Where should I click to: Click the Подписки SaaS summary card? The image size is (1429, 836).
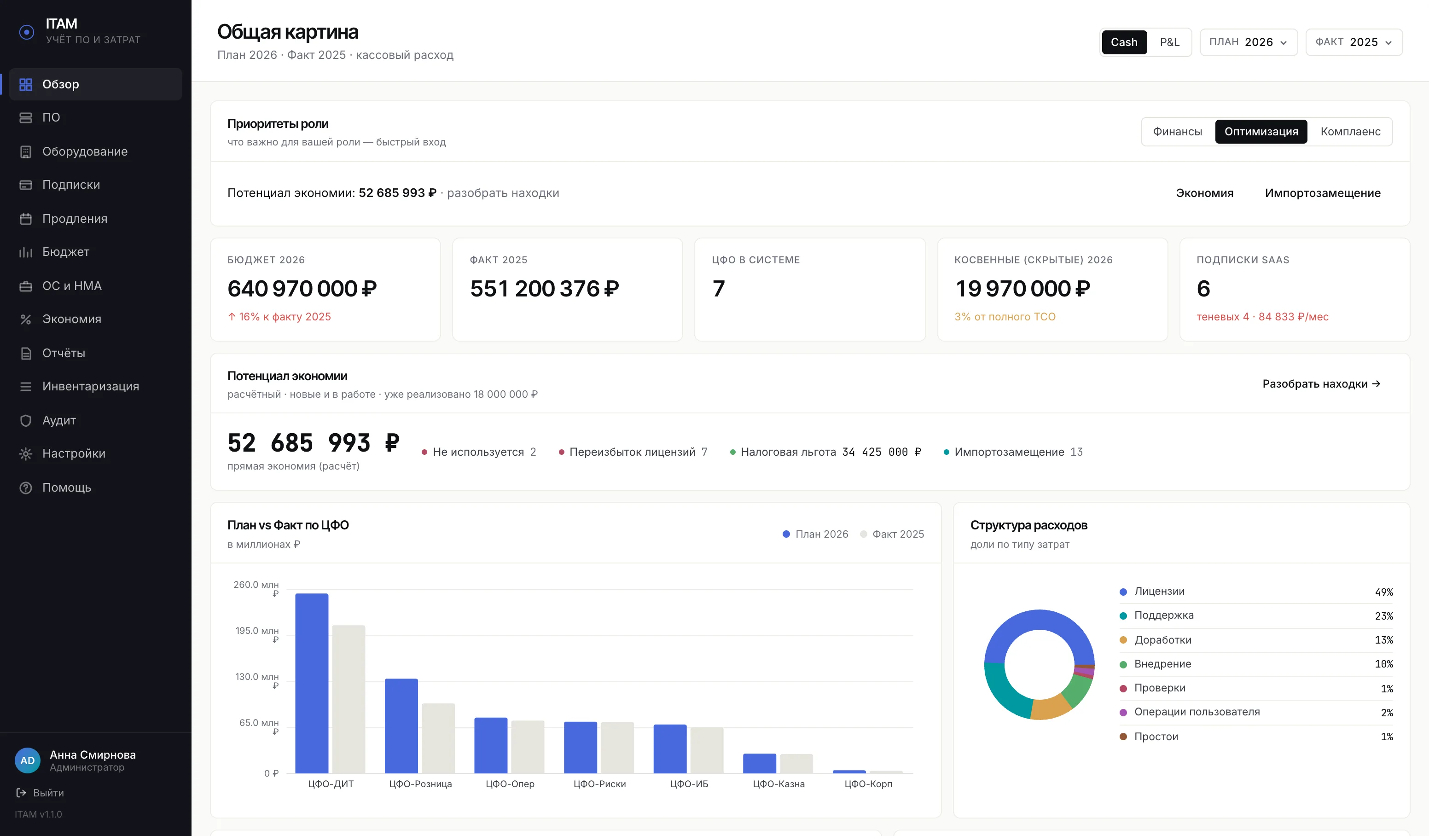[1294, 289]
